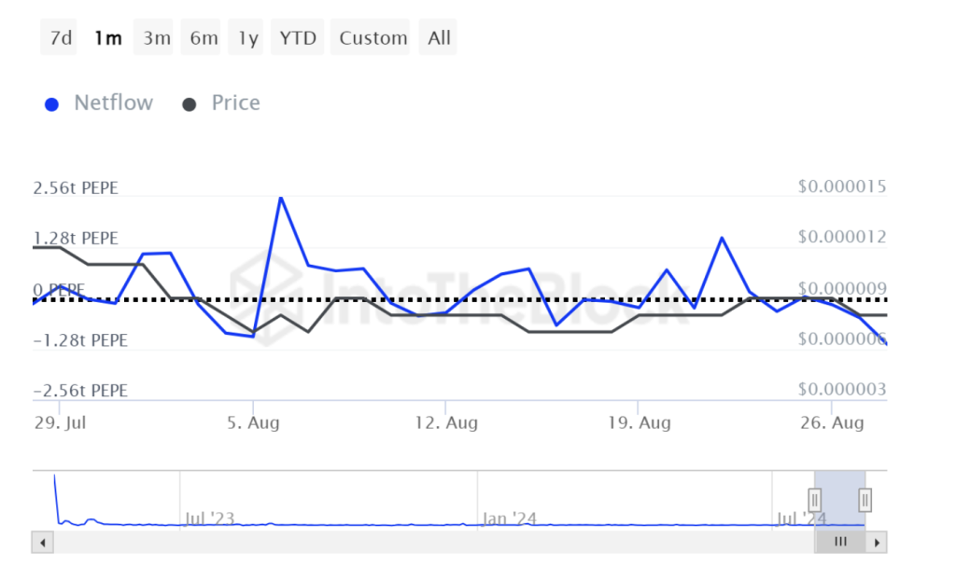Viewport: 956px width, 580px height.
Task: Switch to the 6m time range
Action: pyautogui.click(x=204, y=38)
